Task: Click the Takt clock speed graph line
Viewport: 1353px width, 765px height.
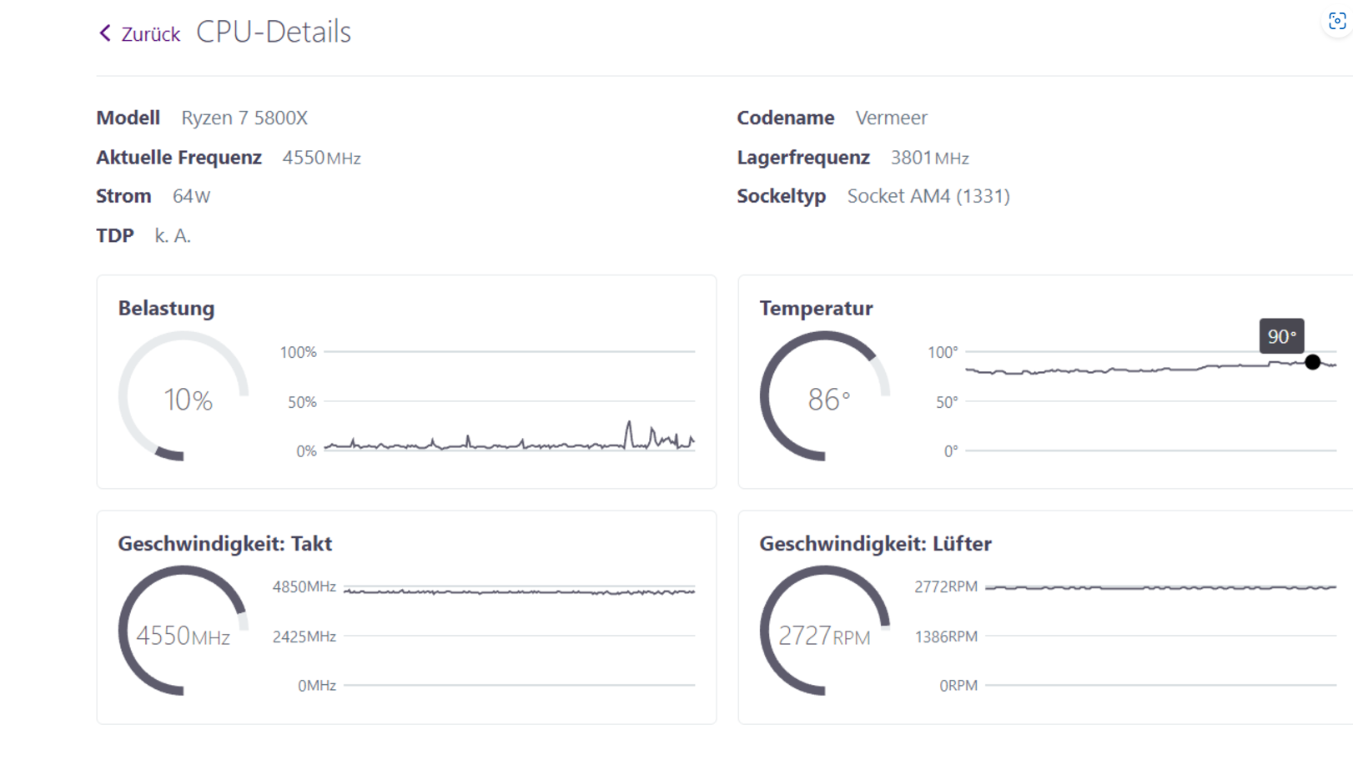Action: pos(519,591)
